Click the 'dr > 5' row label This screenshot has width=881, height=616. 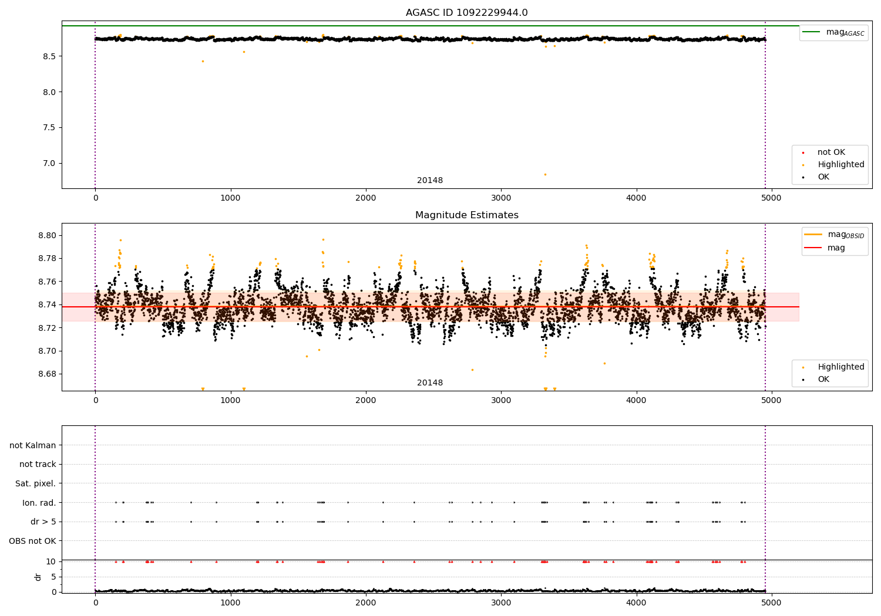point(43,522)
